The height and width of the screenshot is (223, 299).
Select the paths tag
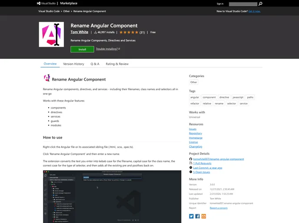click(x=250, y=97)
